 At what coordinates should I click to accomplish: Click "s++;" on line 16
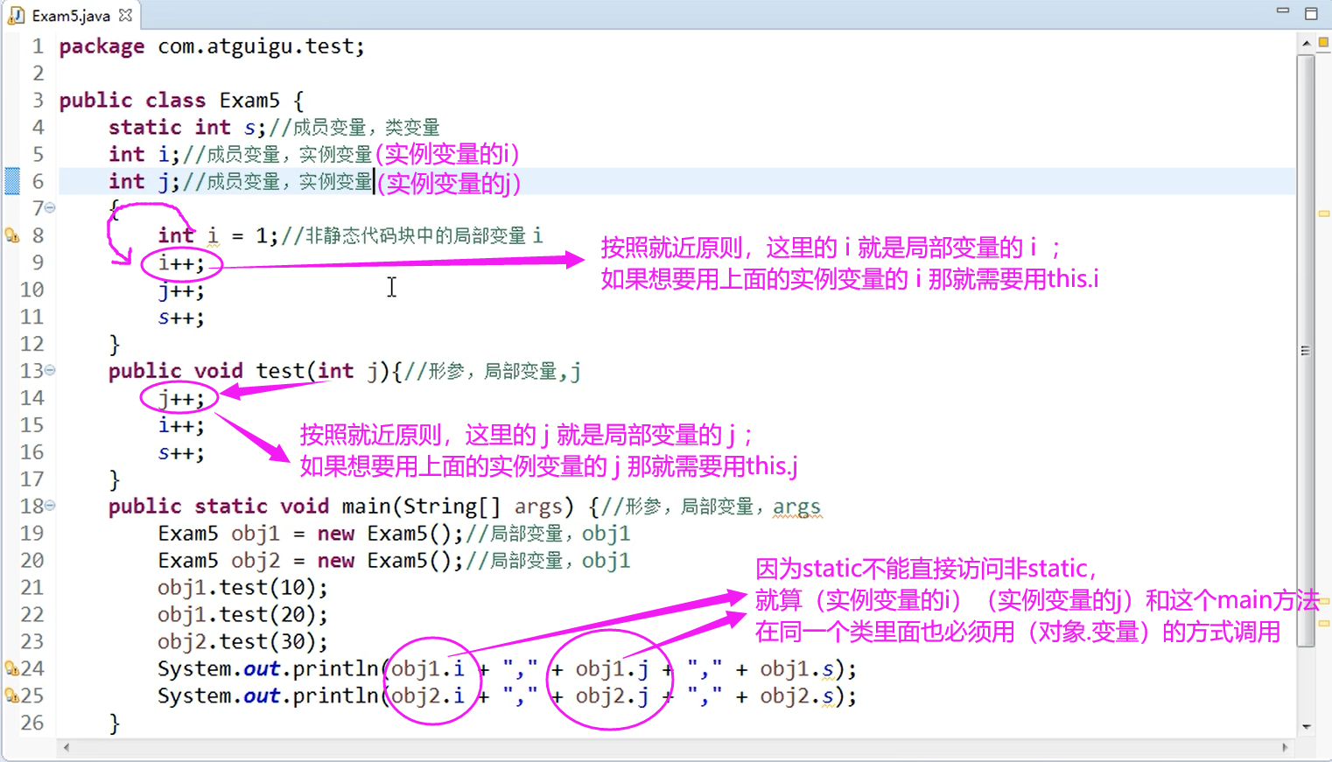tap(181, 452)
